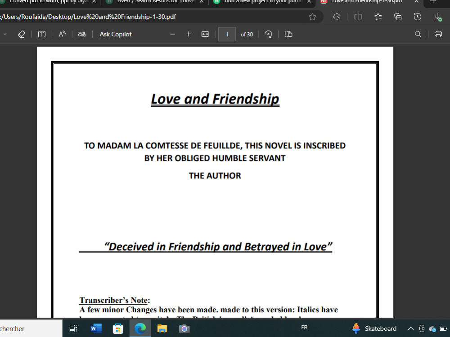Click Ask Copilot button
Viewport: 450px width, 337px height.
[115, 35]
